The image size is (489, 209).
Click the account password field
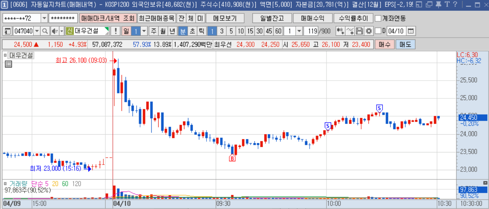coord(63,18)
